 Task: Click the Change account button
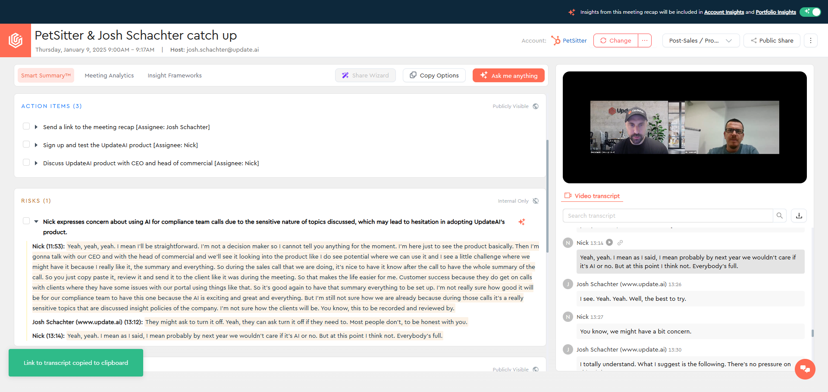point(616,40)
